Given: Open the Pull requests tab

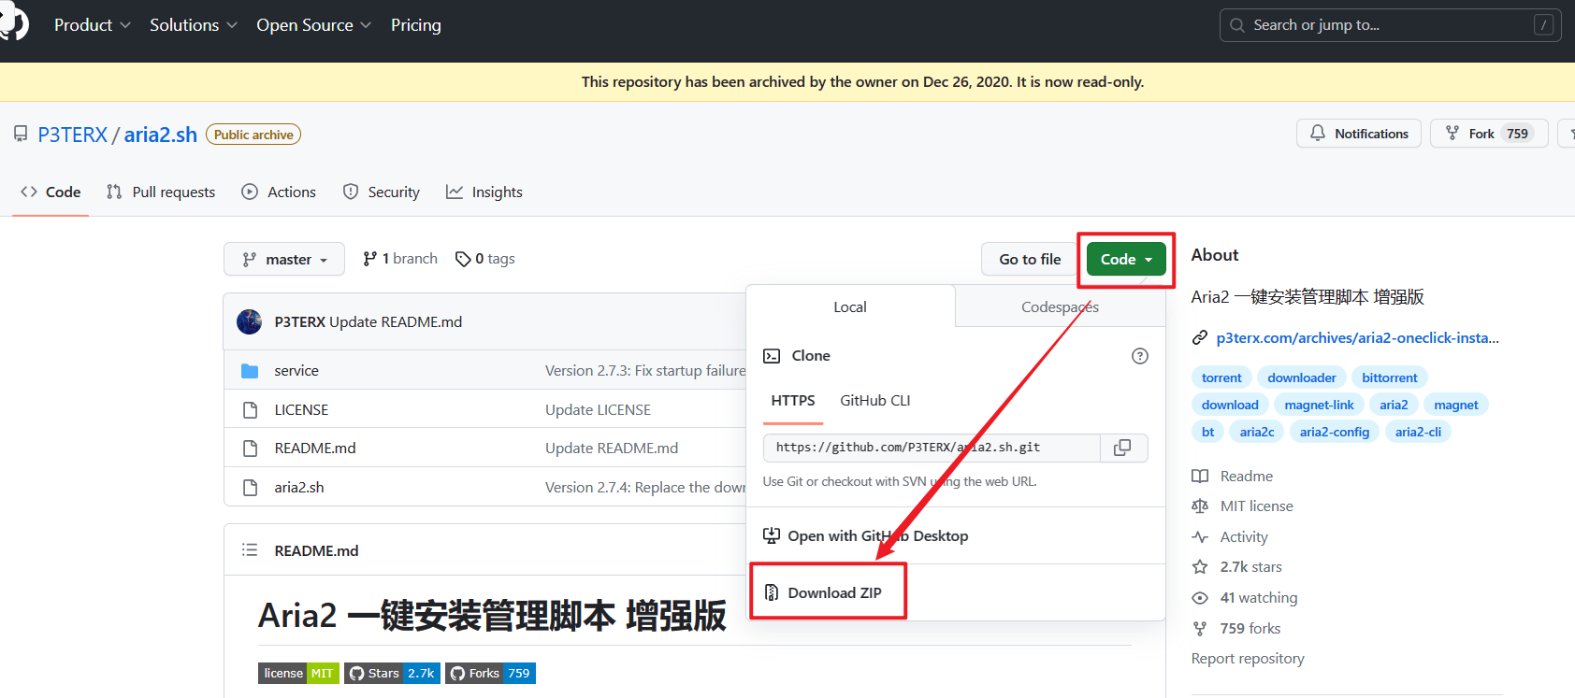Looking at the screenshot, I should pos(161,192).
